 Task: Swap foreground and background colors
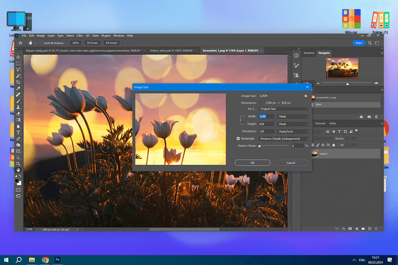(x=20, y=176)
